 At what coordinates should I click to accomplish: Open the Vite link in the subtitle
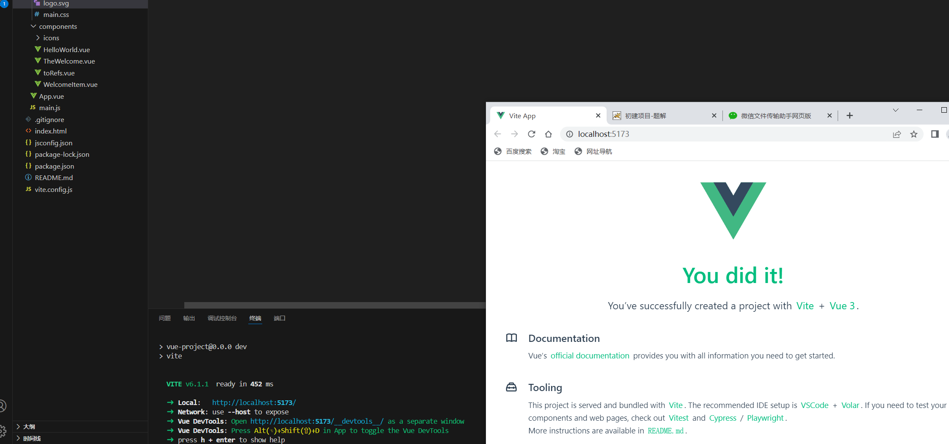805,306
